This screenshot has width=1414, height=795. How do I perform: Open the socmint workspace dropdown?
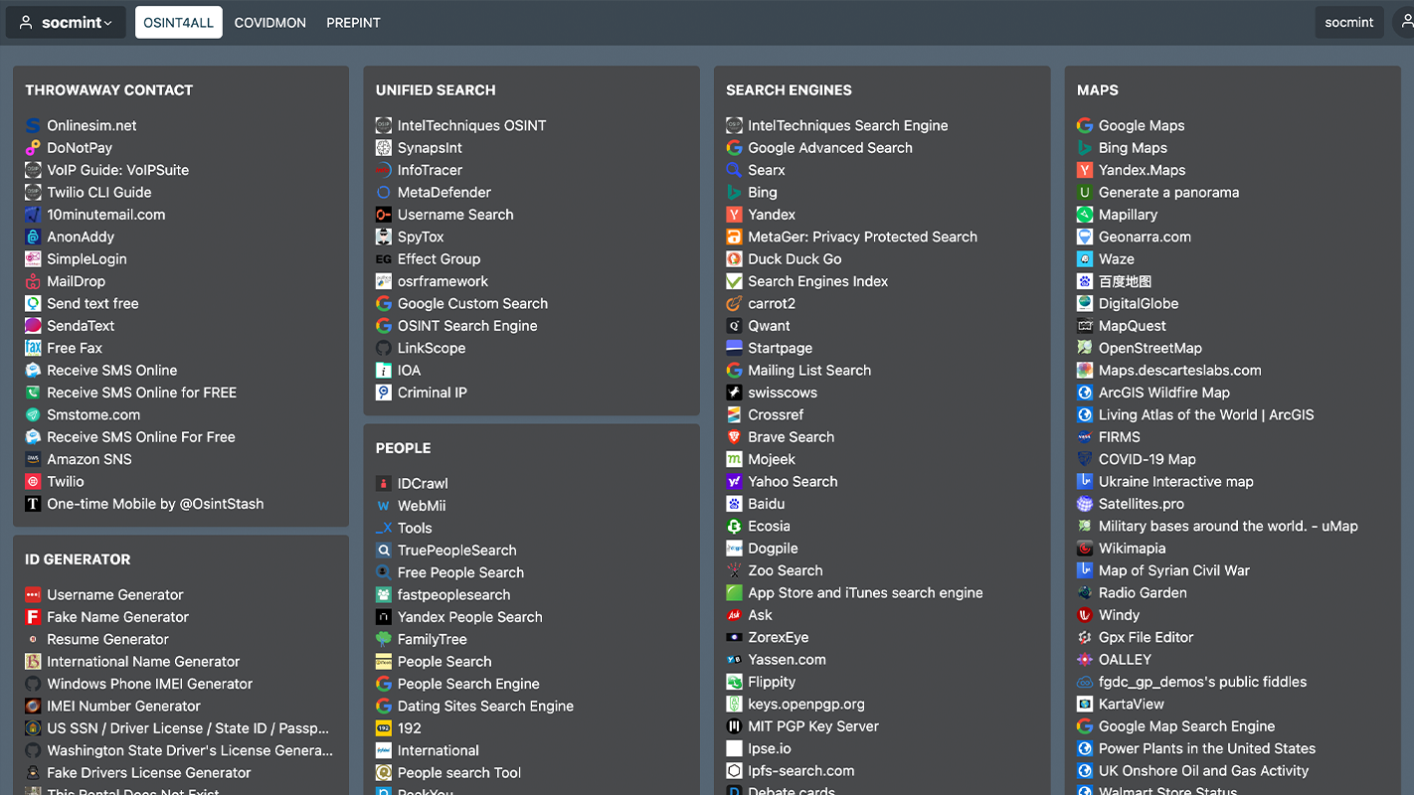click(x=66, y=22)
